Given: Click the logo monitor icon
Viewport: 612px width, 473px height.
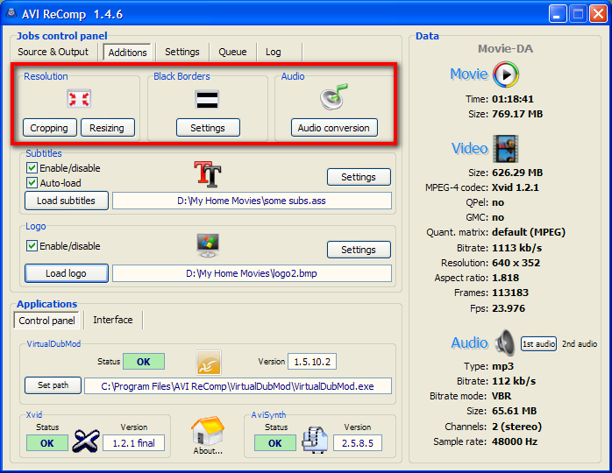Looking at the screenshot, I should (208, 246).
